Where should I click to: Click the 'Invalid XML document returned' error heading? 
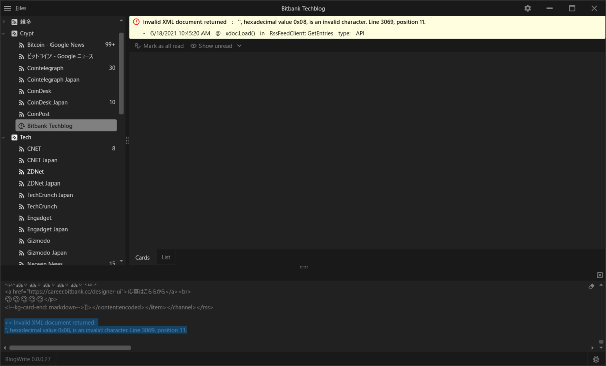185,22
